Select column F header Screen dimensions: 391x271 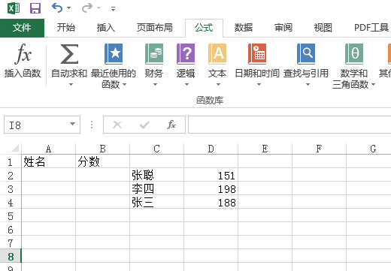(x=320, y=149)
